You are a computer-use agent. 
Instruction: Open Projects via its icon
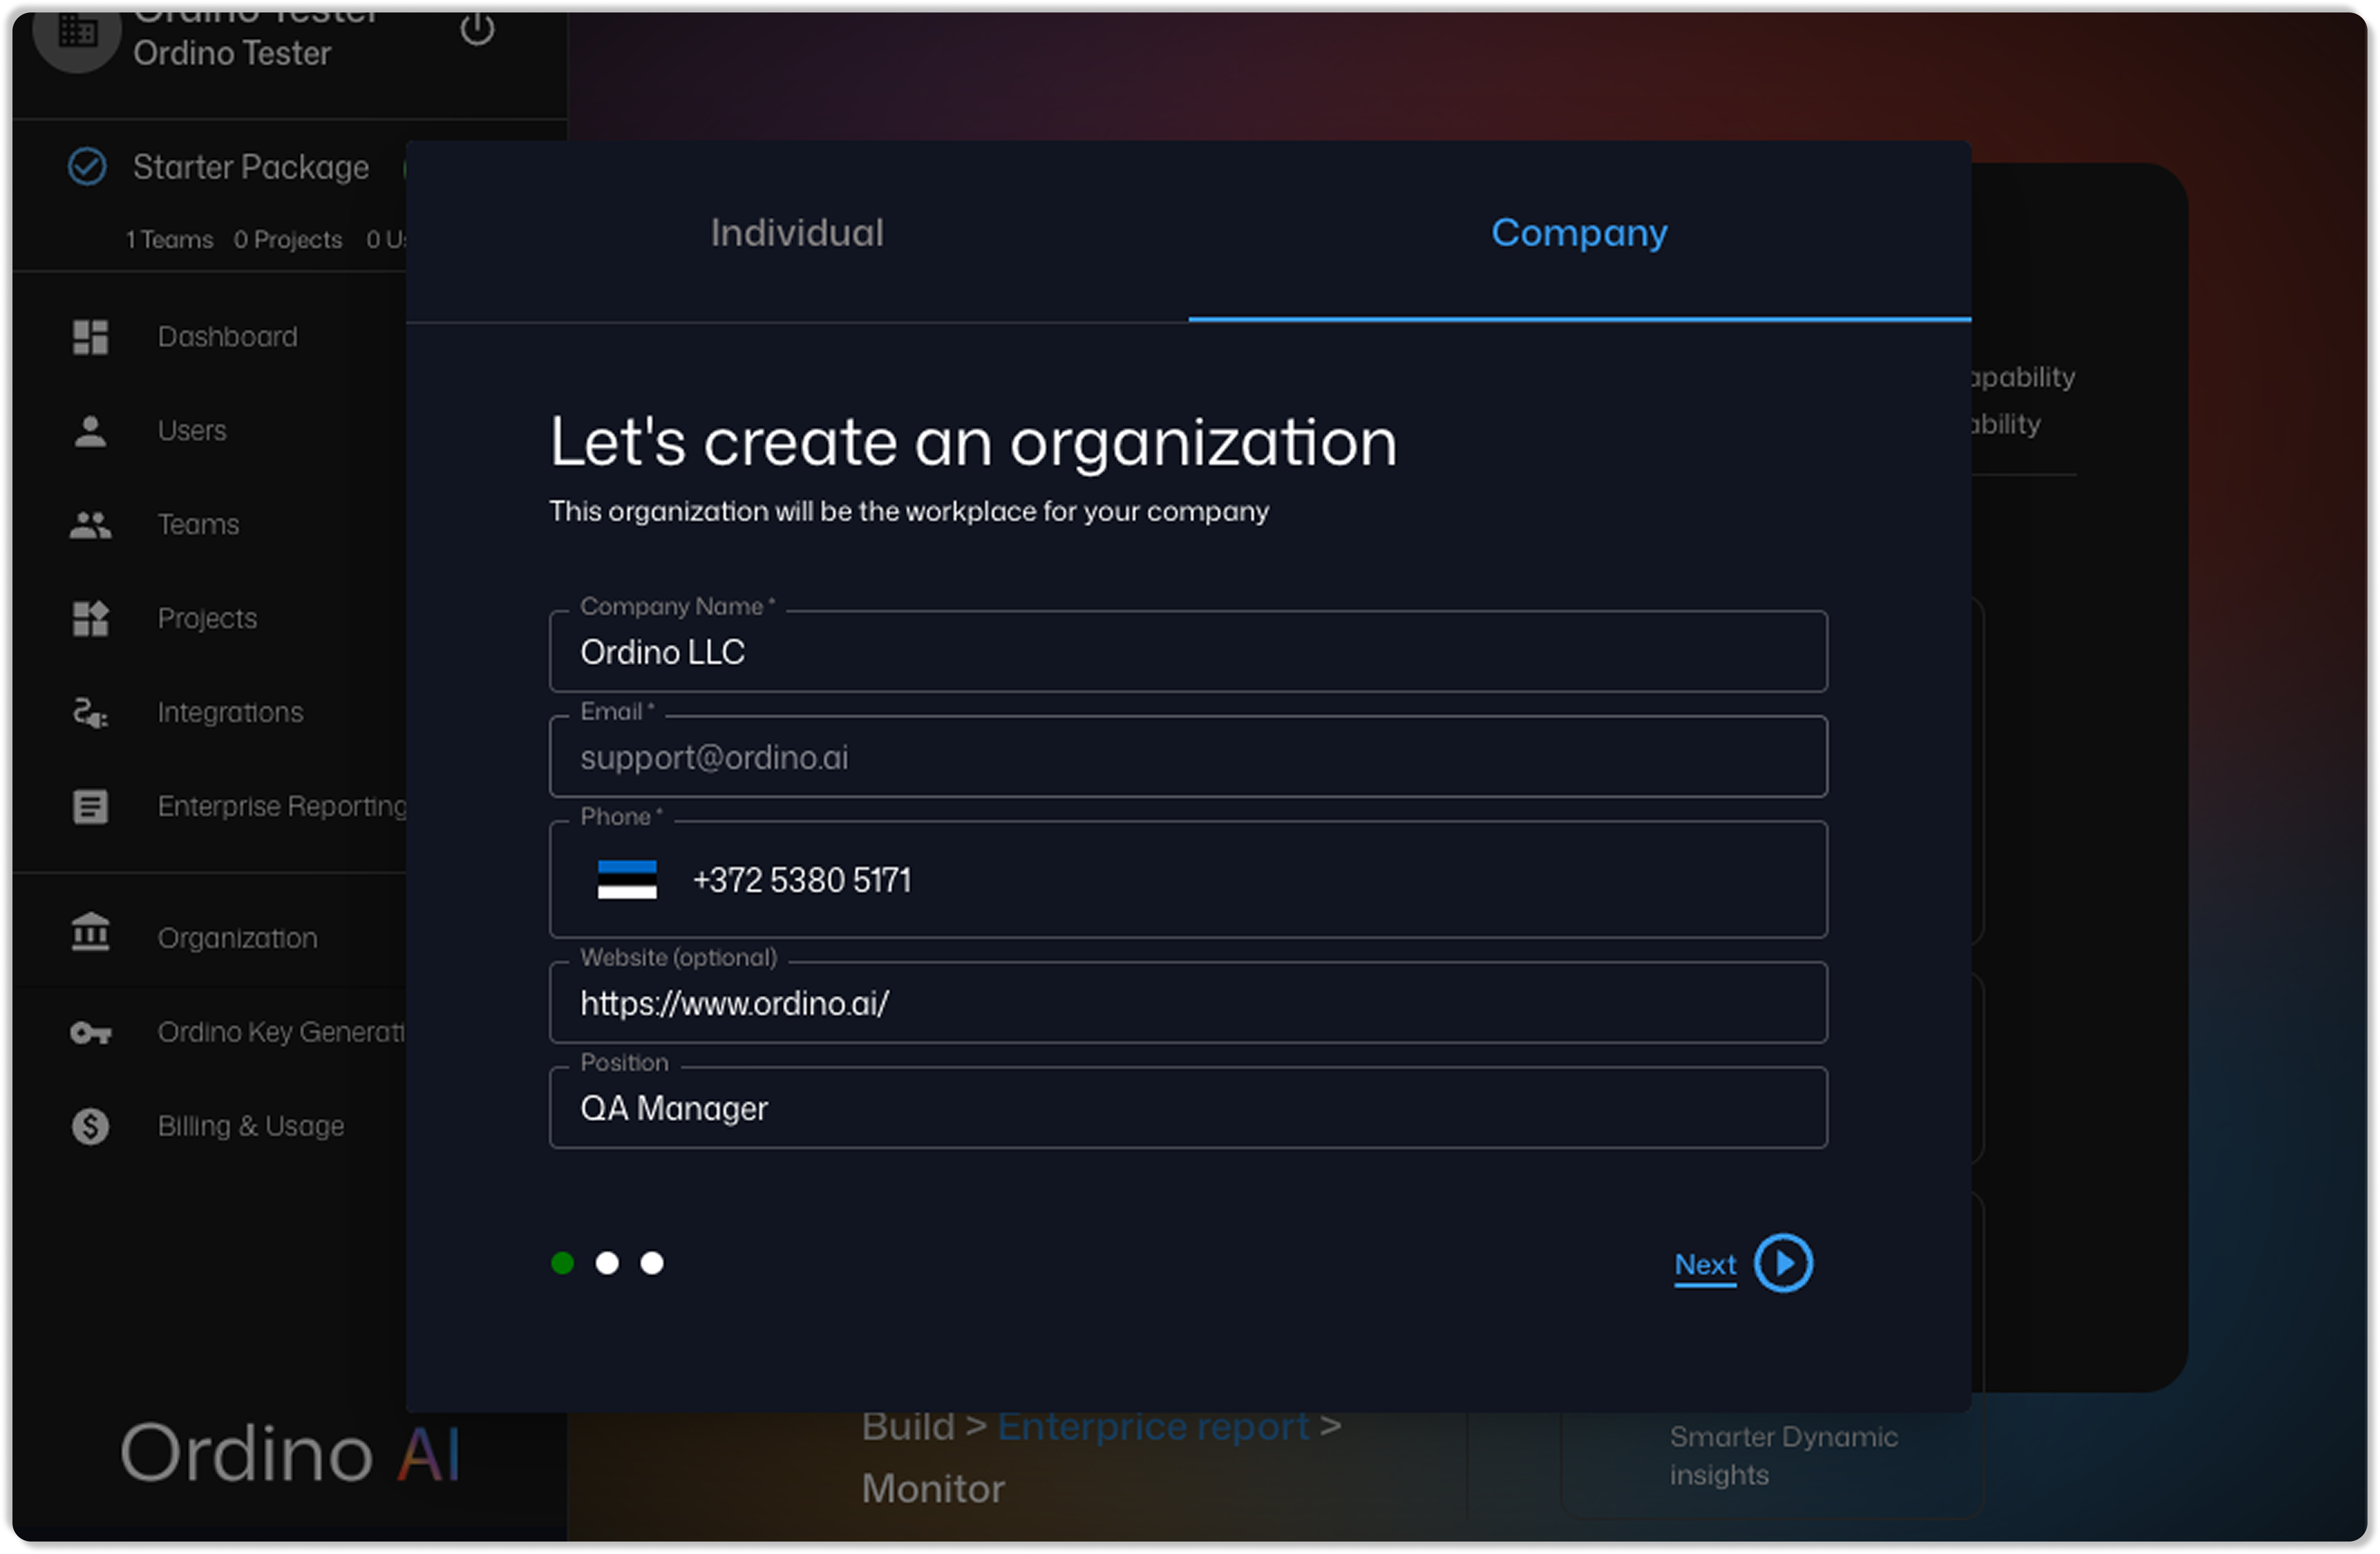(x=90, y=619)
